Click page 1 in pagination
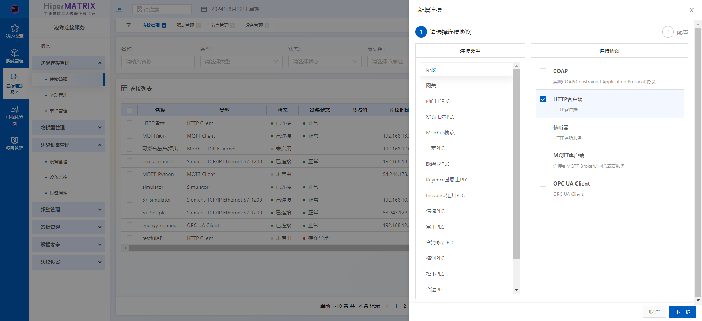 tap(396, 306)
